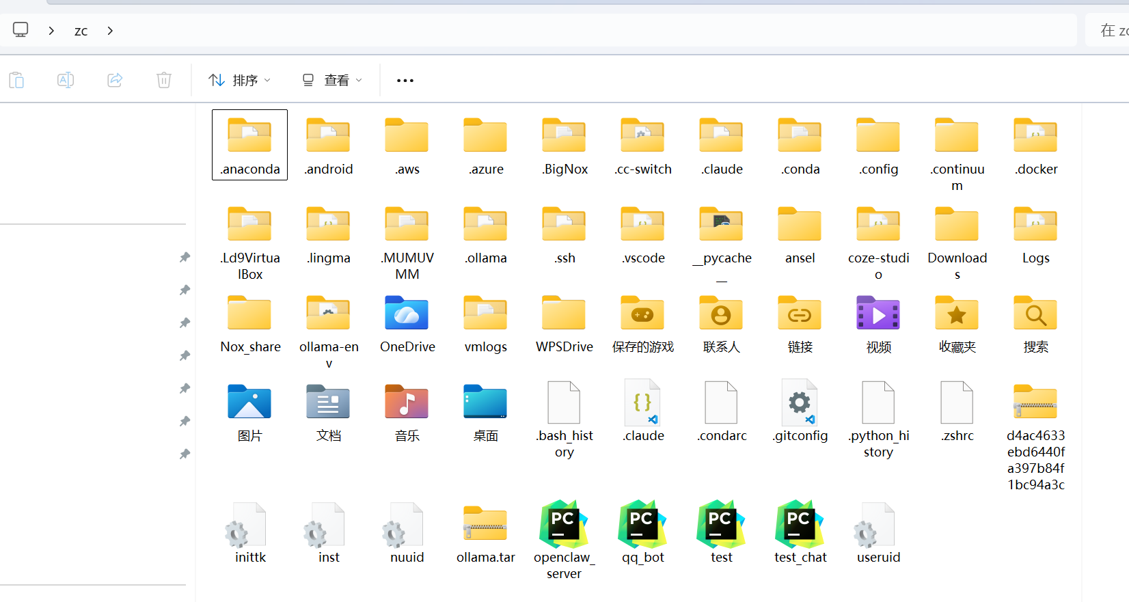Select the .zshrc file
The image size is (1129, 602).
pyautogui.click(x=957, y=411)
